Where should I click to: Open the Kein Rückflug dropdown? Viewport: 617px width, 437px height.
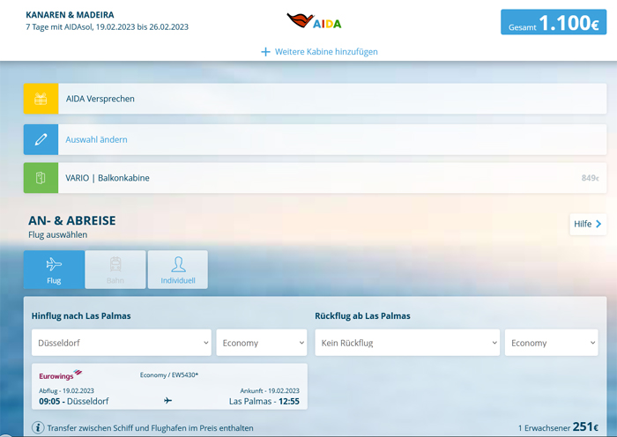(x=407, y=343)
